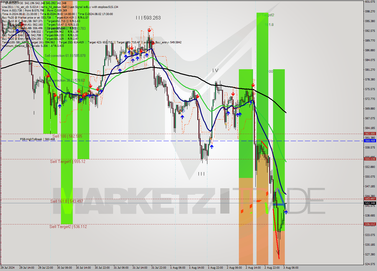The width and height of the screenshot is (377, 271).
Task: Click the 586.880 price axis value
Action: (x=370, y=50)
